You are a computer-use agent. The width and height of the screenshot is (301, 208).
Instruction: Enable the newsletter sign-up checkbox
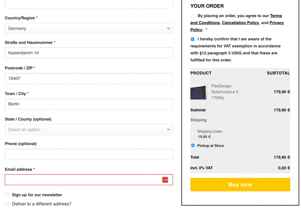(x=7, y=195)
